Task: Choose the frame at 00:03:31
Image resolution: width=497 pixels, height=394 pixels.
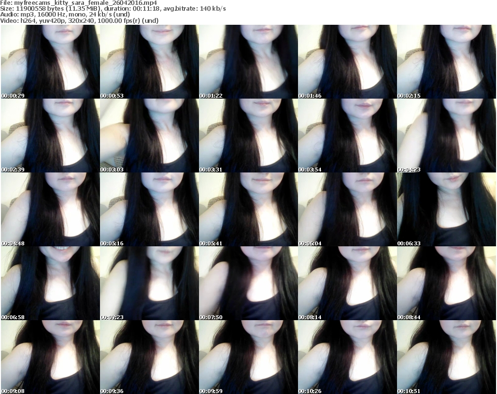Action: [248, 136]
